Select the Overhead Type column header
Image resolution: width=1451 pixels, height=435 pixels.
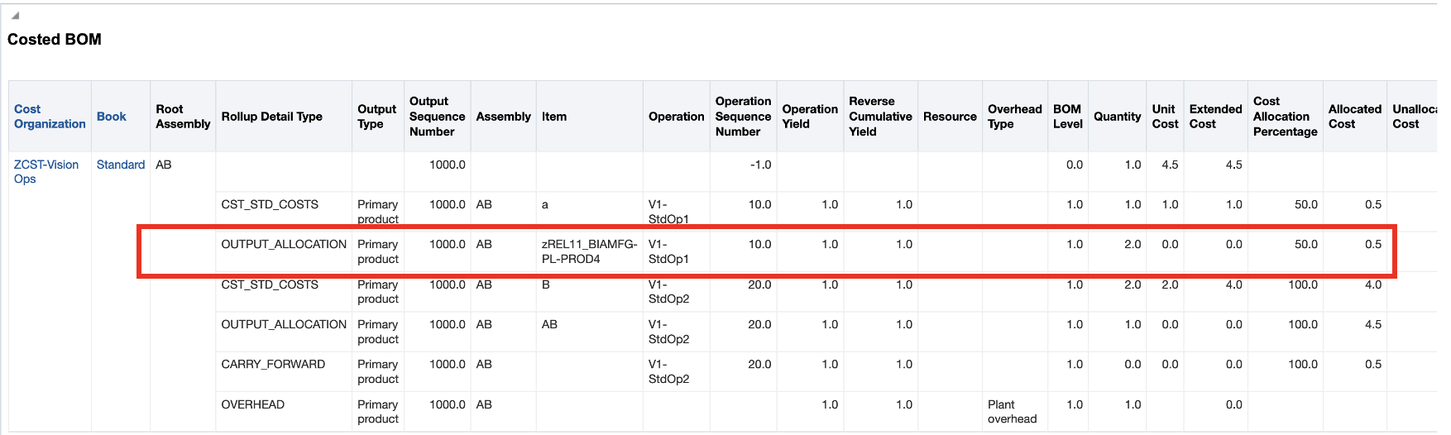coord(1014,117)
